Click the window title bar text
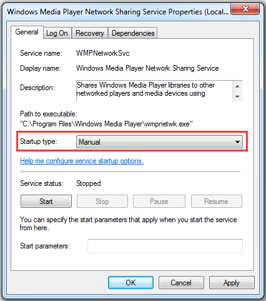 click(x=118, y=12)
